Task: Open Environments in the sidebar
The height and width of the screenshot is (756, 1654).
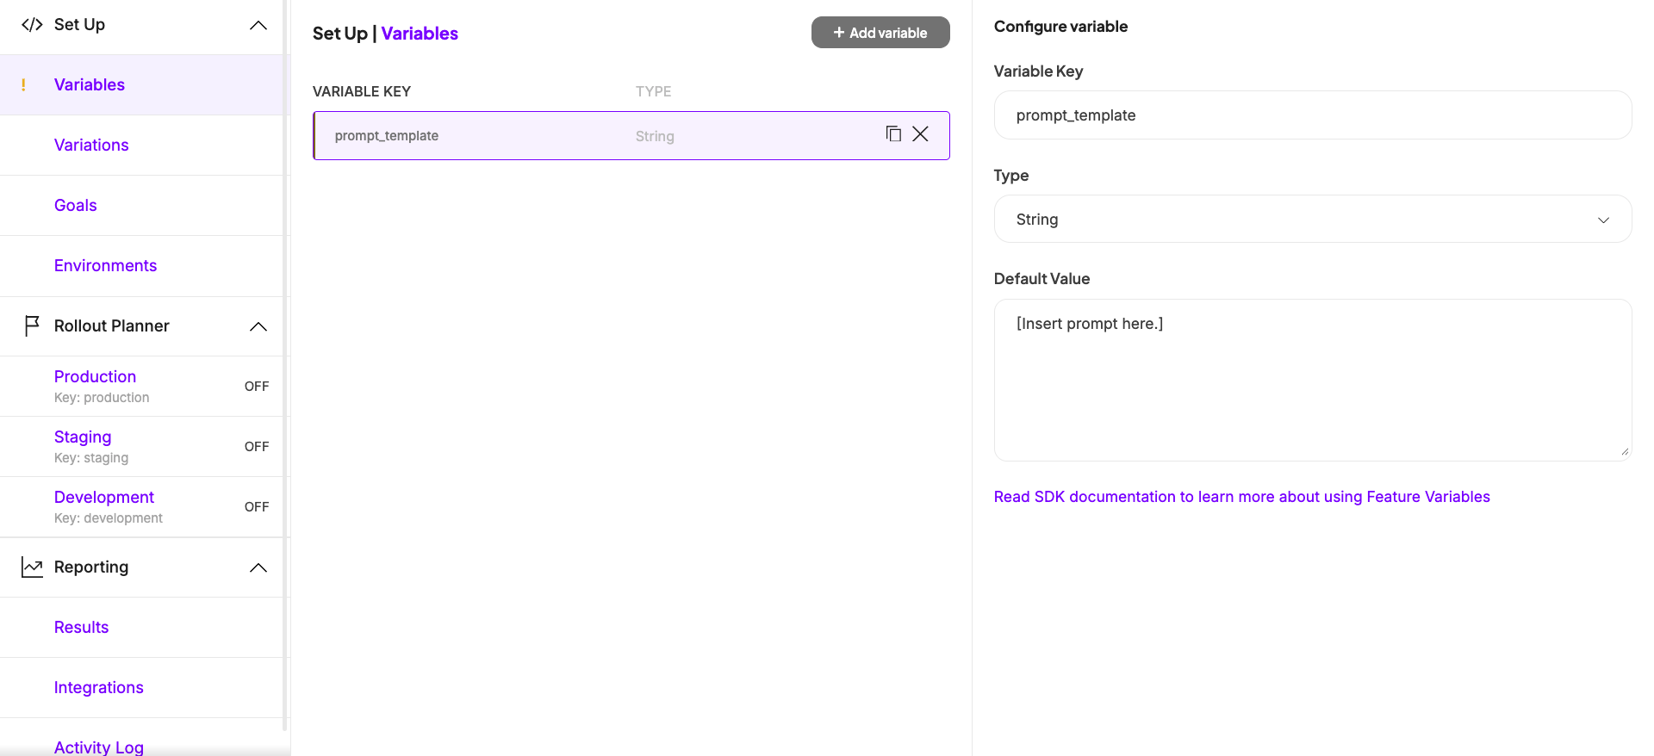Action: (x=105, y=265)
